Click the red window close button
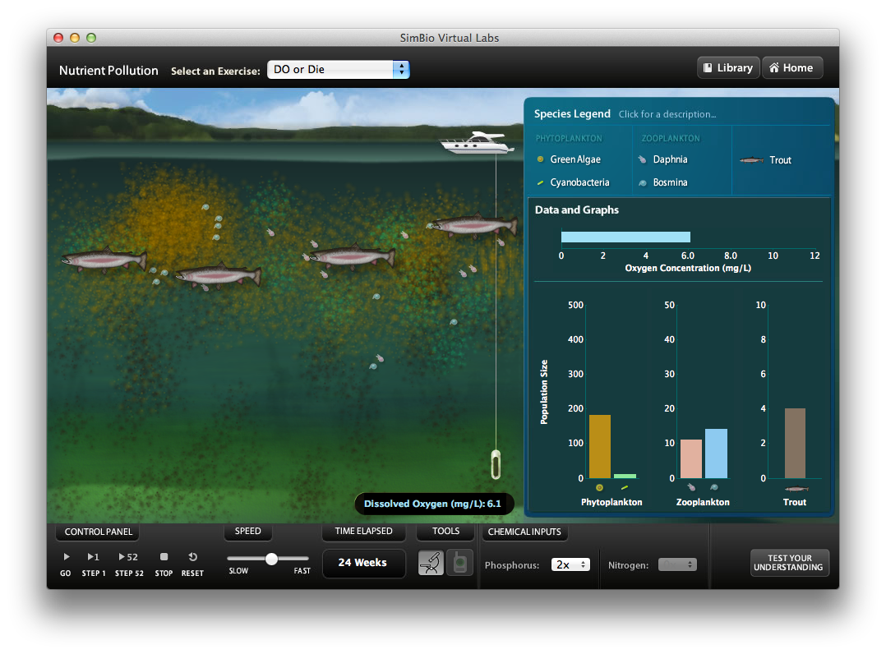Viewport: 886px width, 654px height. click(x=58, y=38)
